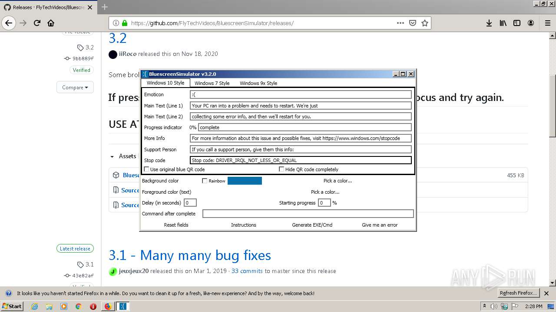556x312 pixels.
Task: Open the Firefox home page icon
Action: [x=51, y=23]
